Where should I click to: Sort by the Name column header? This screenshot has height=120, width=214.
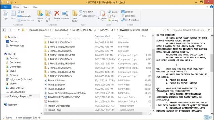47,36
